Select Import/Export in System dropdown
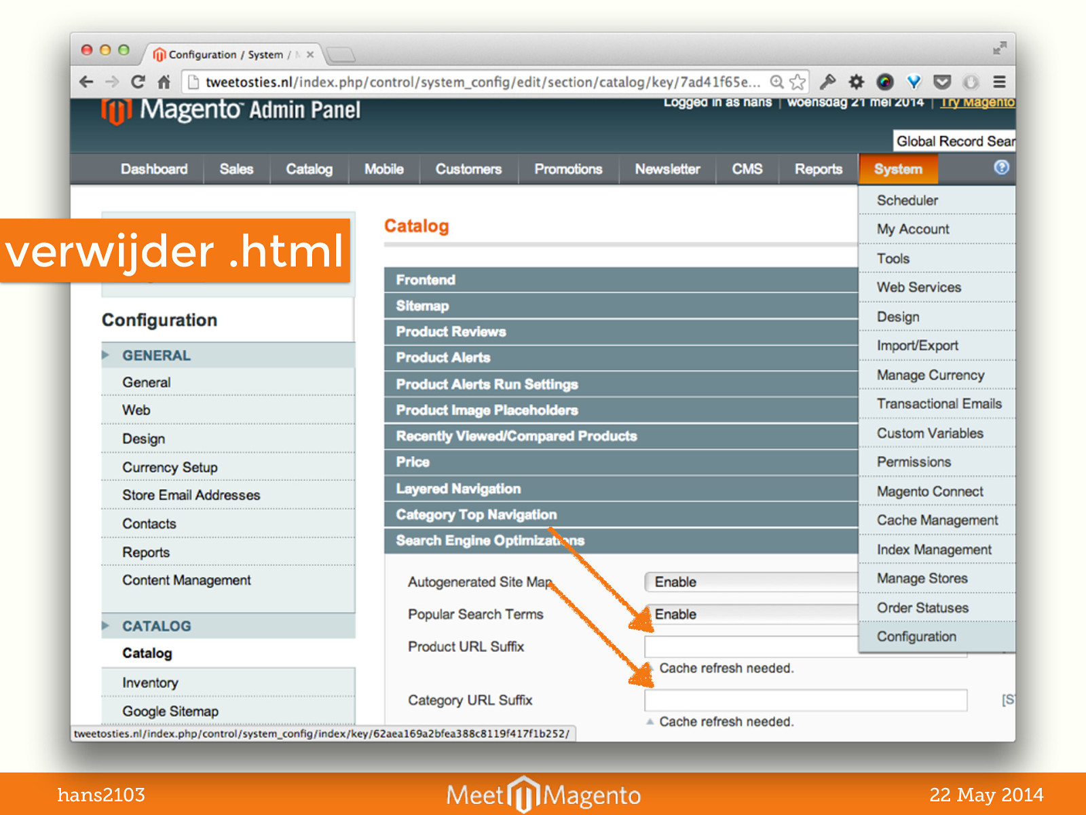The width and height of the screenshot is (1086, 815). click(x=937, y=346)
